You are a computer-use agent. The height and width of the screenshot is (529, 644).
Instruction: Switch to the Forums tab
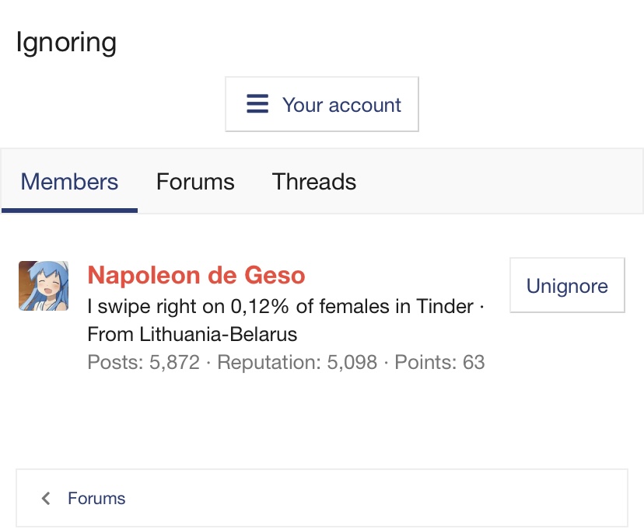click(195, 182)
